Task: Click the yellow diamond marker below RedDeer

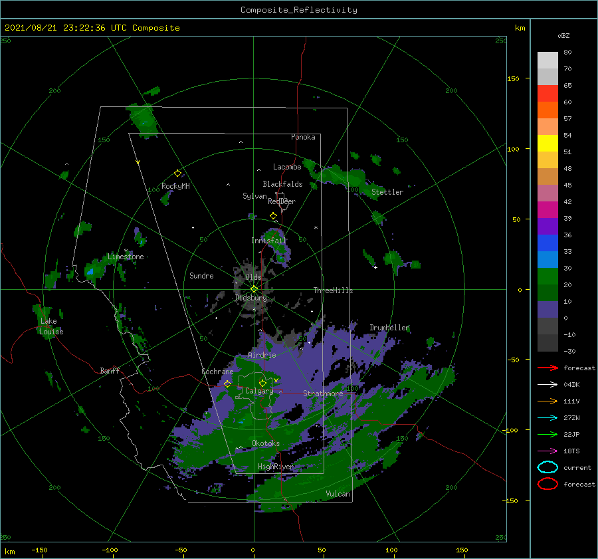Action: pos(273,216)
